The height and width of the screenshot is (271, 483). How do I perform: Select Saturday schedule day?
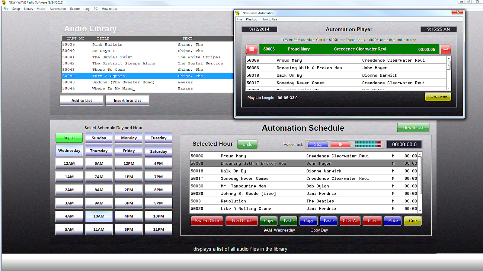pyautogui.click(x=158, y=151)
